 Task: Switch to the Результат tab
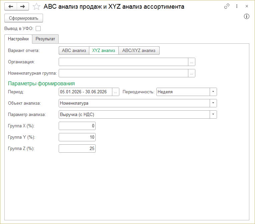(x=45, y=39)
